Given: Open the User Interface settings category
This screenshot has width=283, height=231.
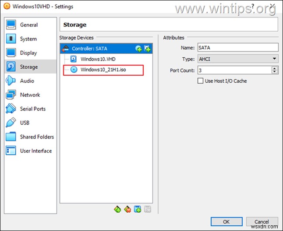Looking at the screenshot, I should click(30, 150).
